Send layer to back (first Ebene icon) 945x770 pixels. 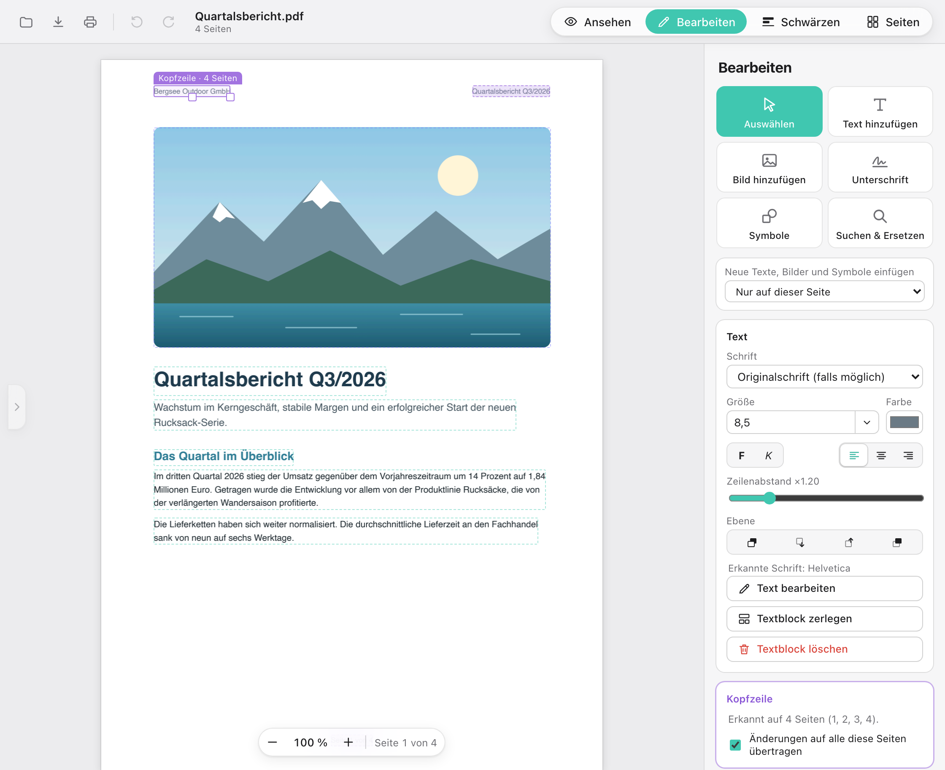[752, 542]
